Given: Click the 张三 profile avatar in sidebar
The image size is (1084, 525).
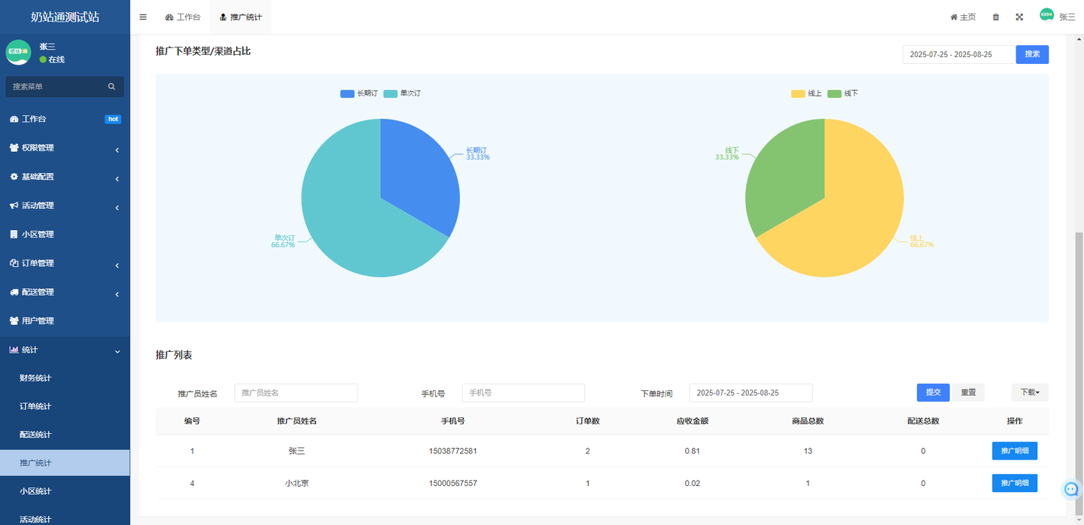Looking at the screenshot, I should click(x=18, y=52).
